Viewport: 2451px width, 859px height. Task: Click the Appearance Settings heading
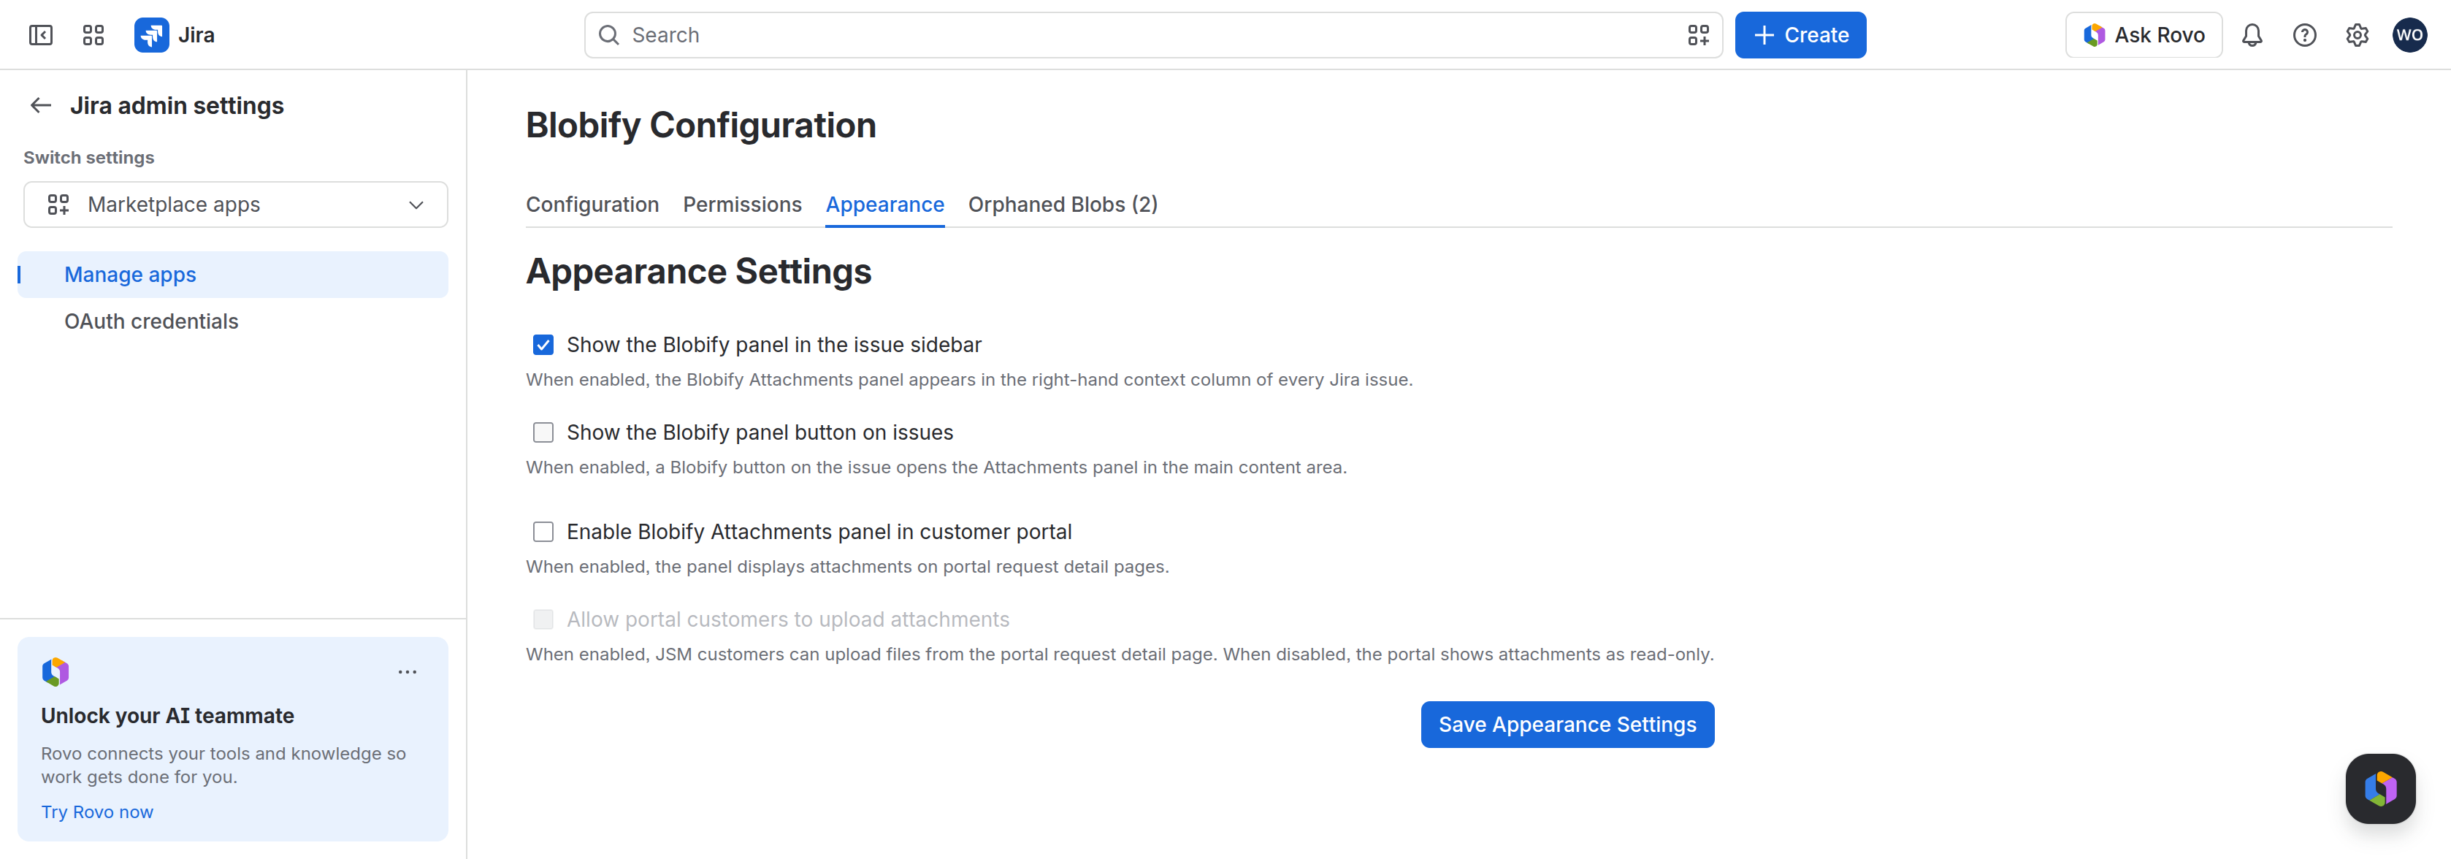(x=698, y=272)
